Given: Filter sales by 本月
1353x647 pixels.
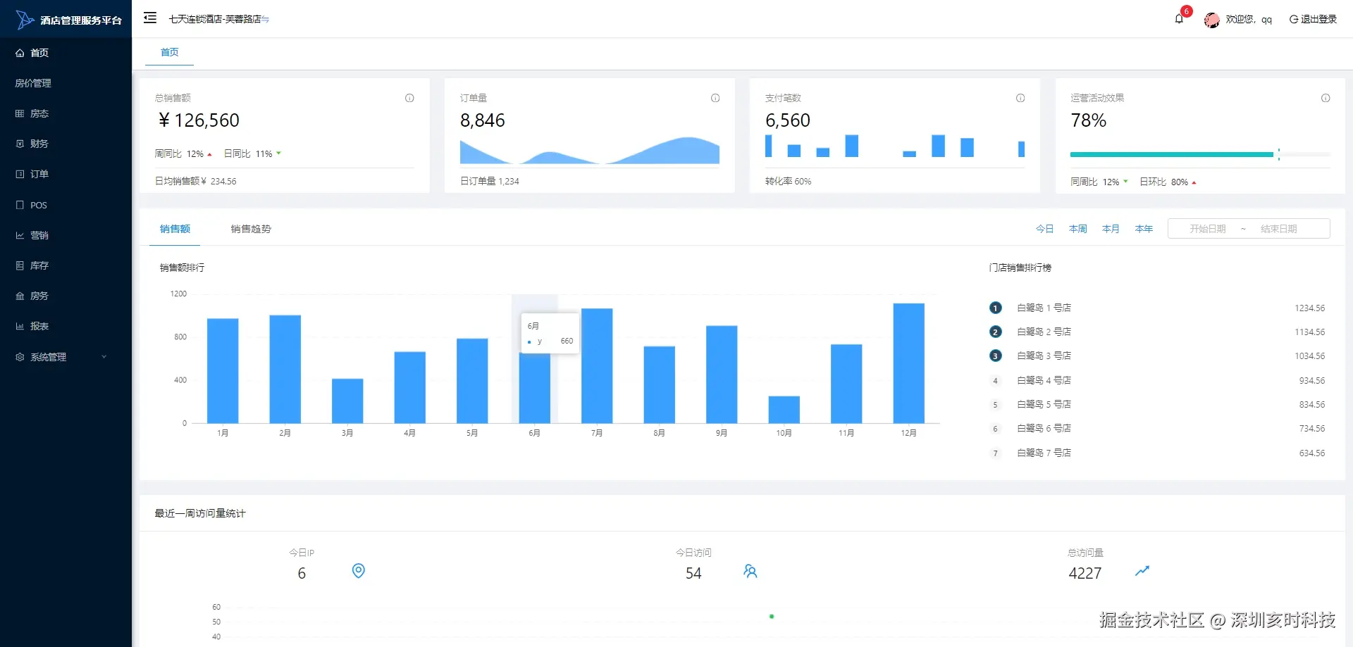Looking at the screenshot, I should coord(1111,229).
